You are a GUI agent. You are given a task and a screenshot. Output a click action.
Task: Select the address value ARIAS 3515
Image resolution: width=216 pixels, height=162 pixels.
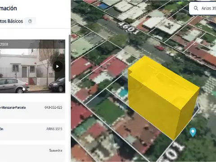coord(54,129)
